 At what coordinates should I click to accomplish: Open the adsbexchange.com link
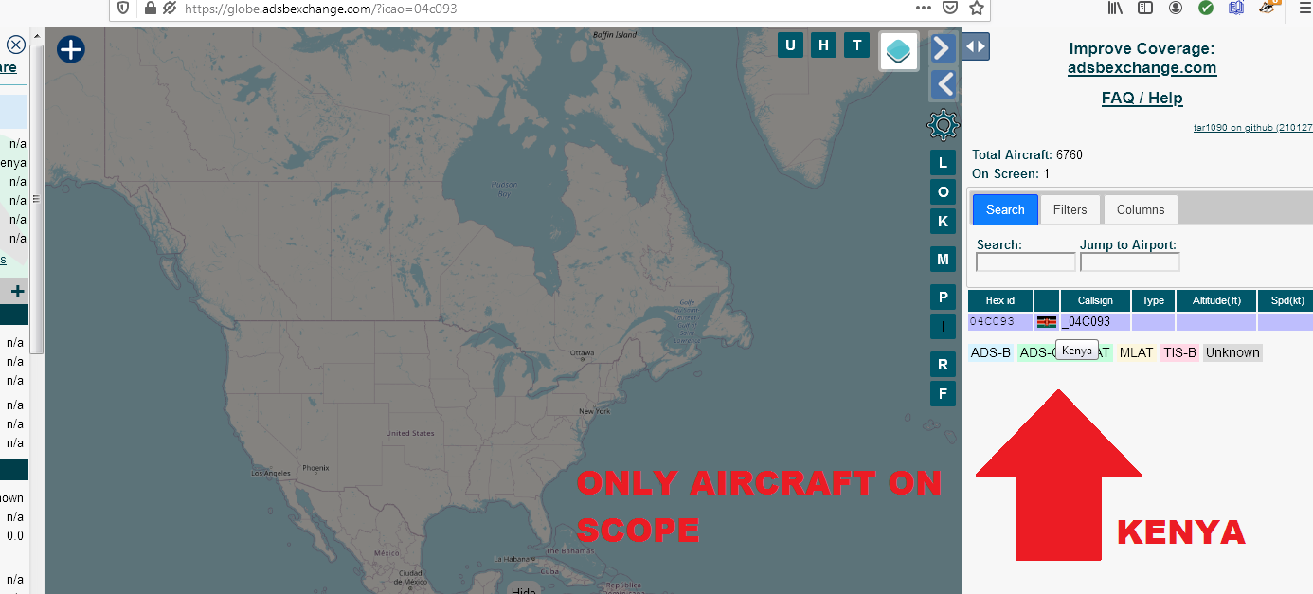(1142, 67)
